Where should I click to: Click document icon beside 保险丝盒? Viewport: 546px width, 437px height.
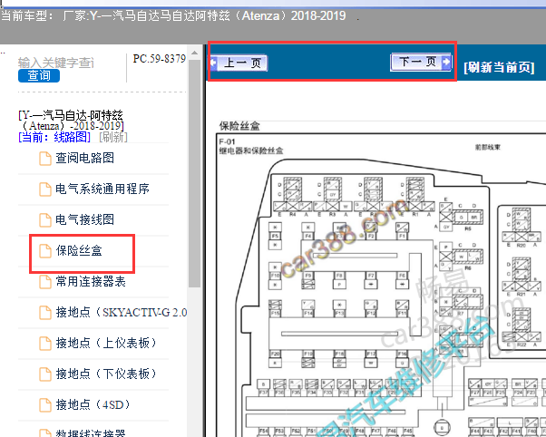coord(45,251)
